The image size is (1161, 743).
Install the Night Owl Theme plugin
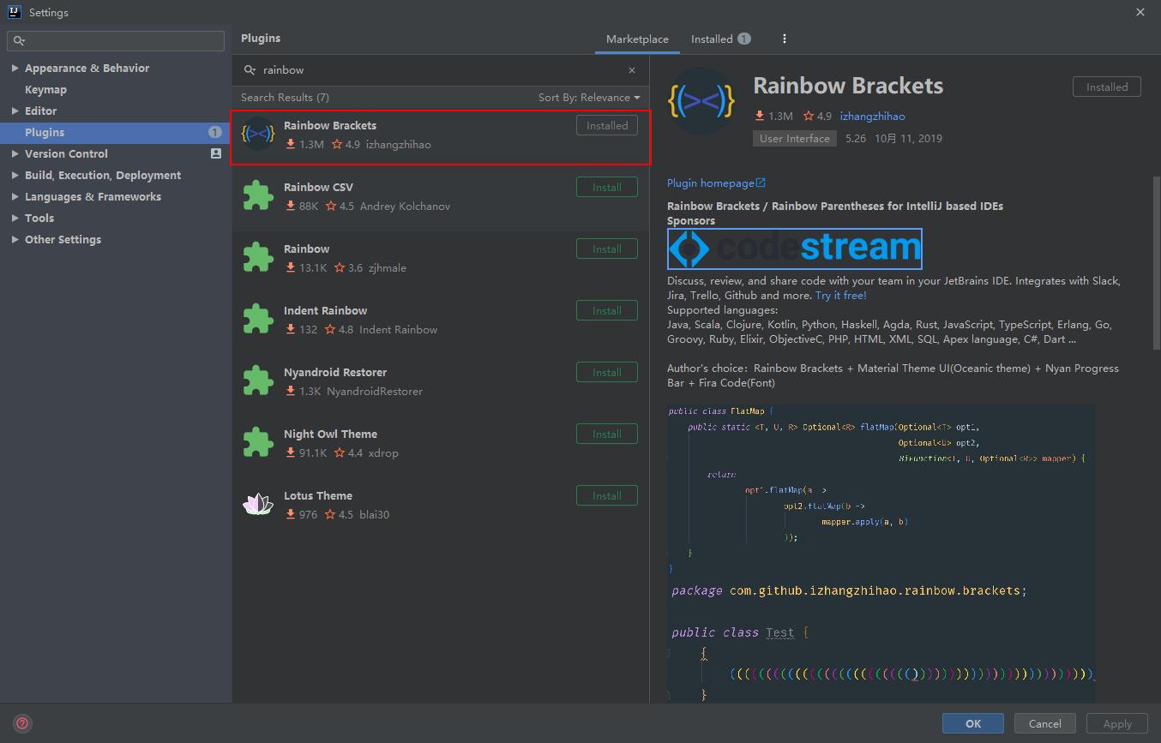(607, 434)
